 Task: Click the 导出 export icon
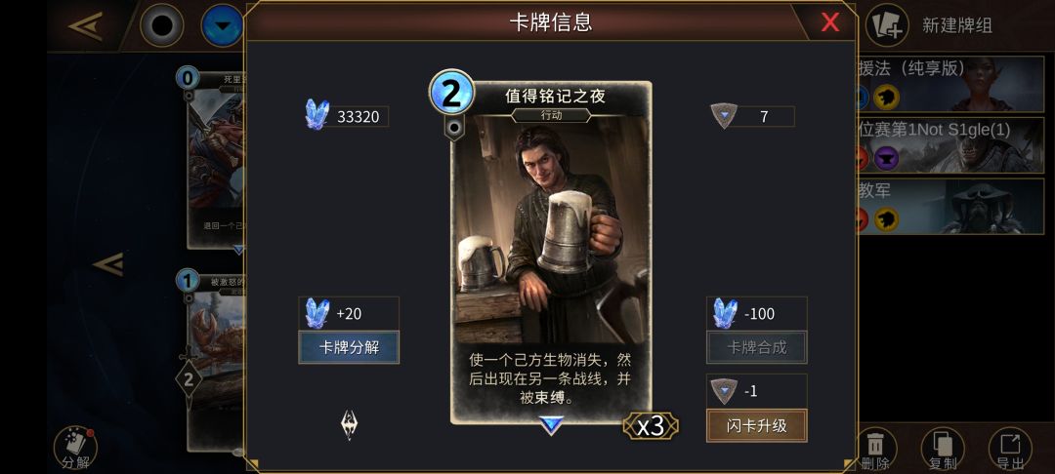1010,448
